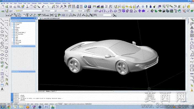Image resolution: width=194 pixels, height=109 pixels.
Task: Toggle ORTHO mode in status bar
Action: point(36,104)
